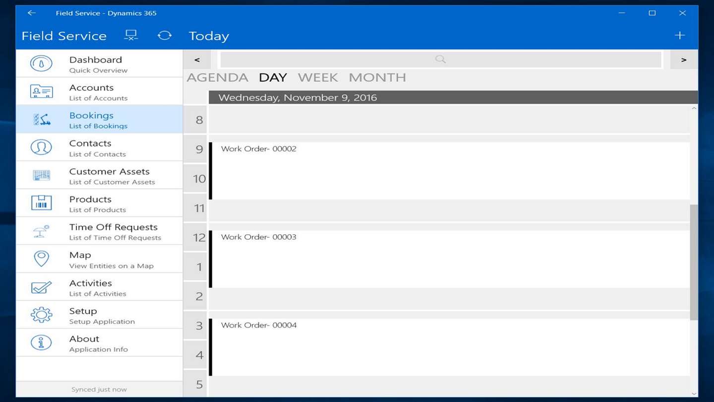This screenshot has width=714, height=402.
Task: Click the Contacts person icon
Action: [41, 147]
